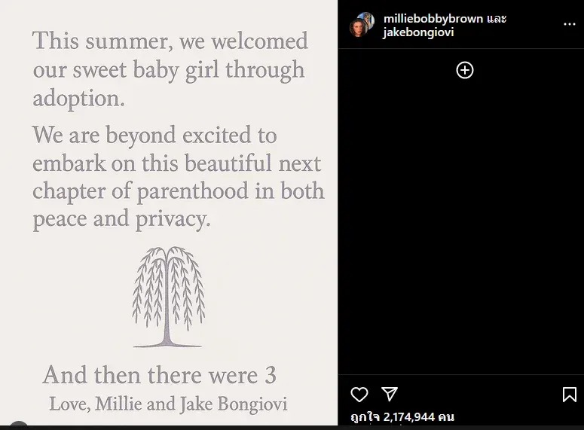Click the word "adoption." in the post image
The width and height of the screenshot is (584, 430).
[x=78, y=98]
